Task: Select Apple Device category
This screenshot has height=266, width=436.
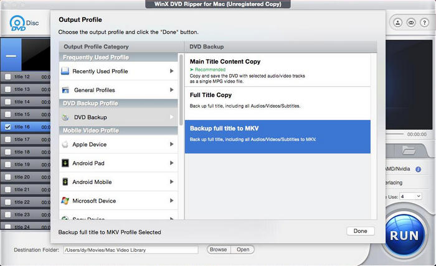Action: (118, 144)
